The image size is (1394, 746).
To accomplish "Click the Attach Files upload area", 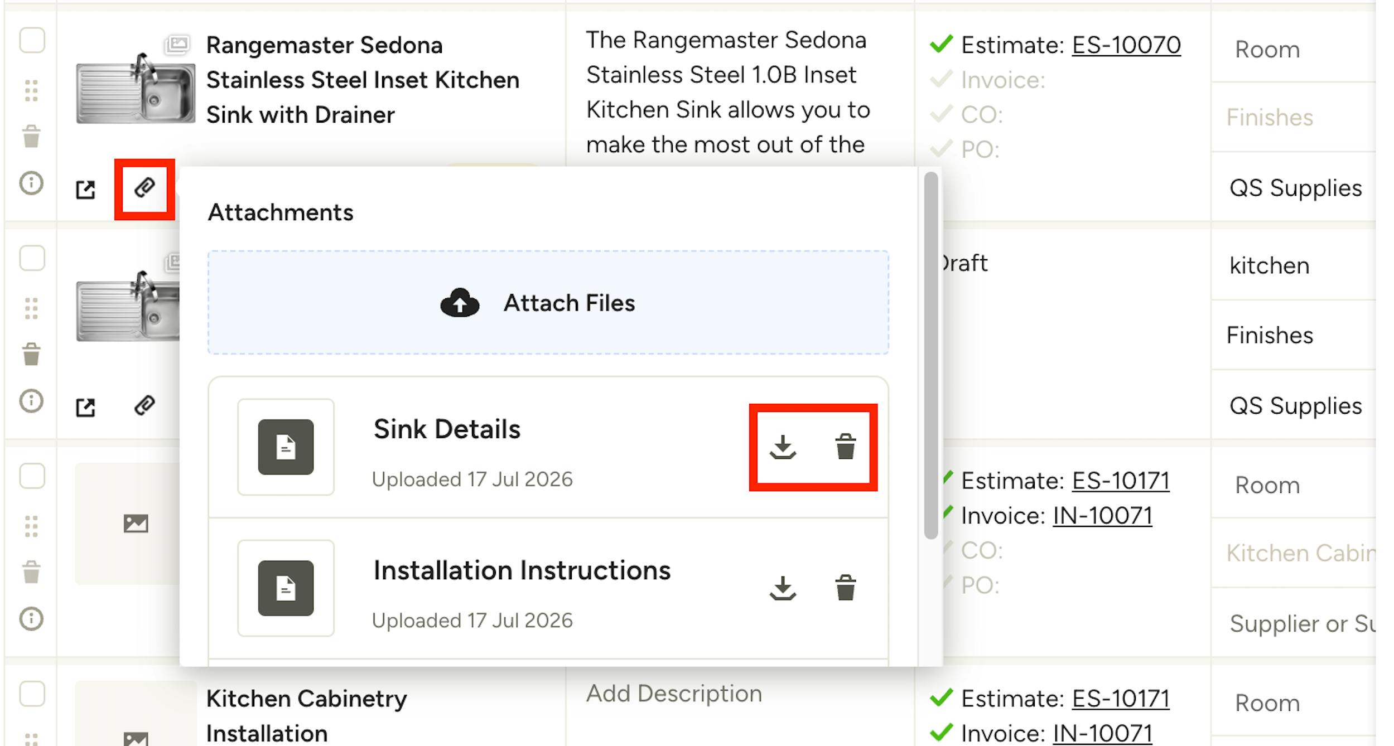I will [548, 302].
